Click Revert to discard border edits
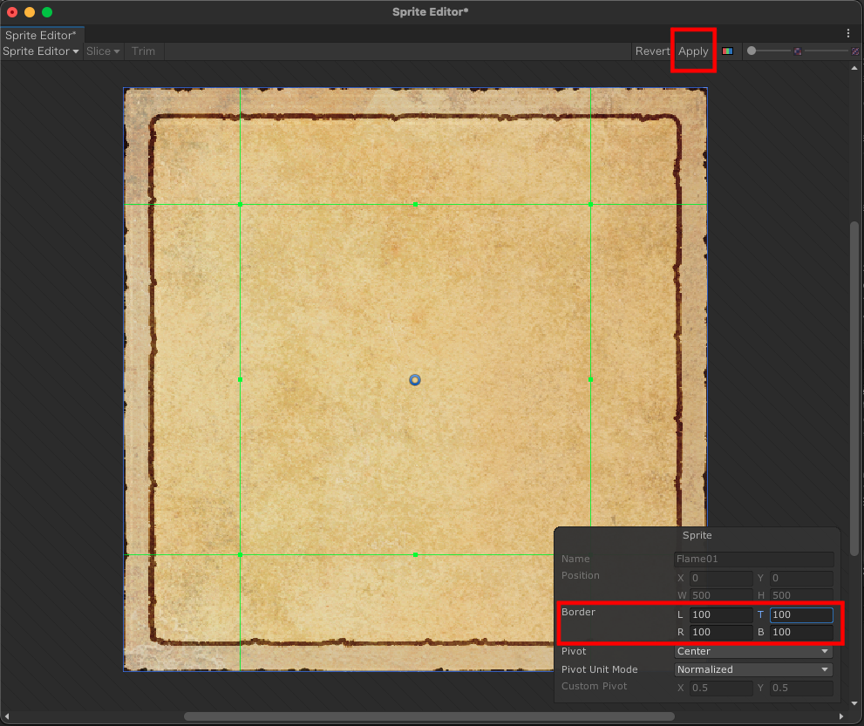The height and width of the screenshot is (726, 864). coord(652,51)
